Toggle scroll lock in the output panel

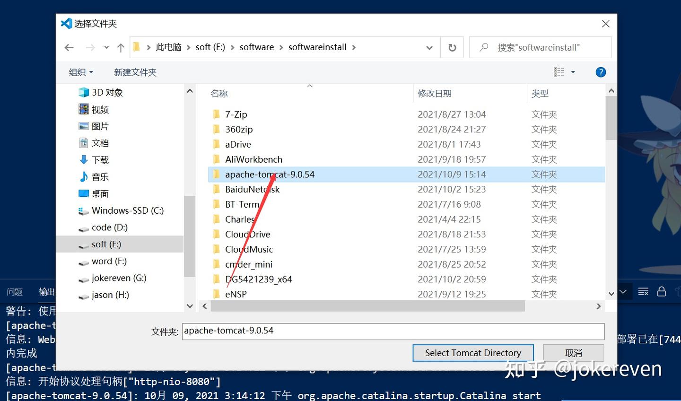(x=661, y=291)
